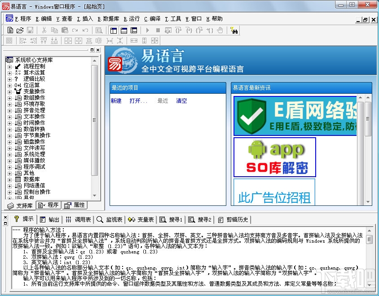The height and width of the screenshot is (296, 379).
Task: Click the Save disk toolbar icon
Action: tap(30, 30)
